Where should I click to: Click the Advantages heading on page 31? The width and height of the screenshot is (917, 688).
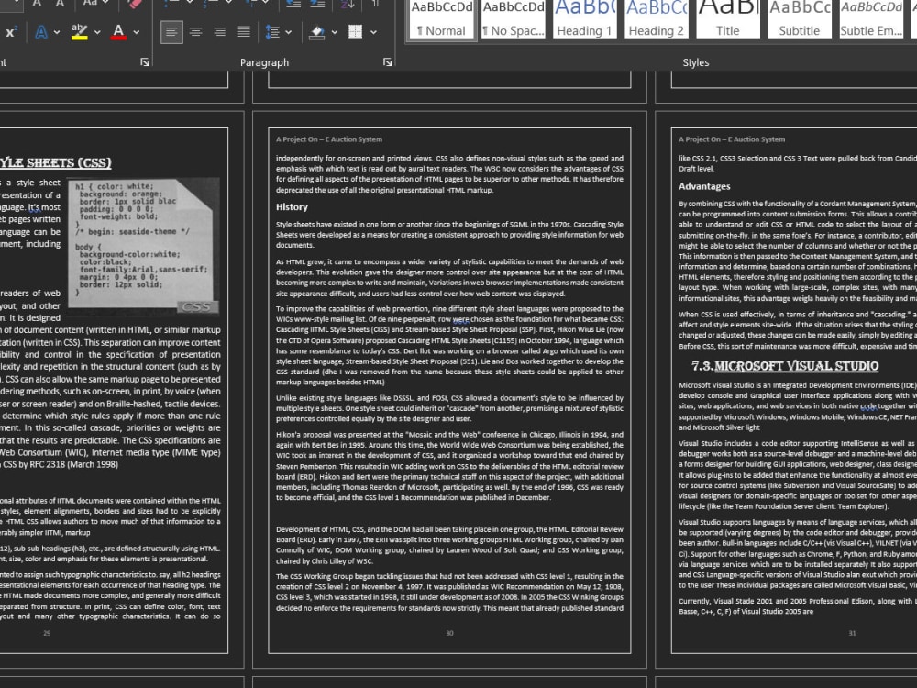click(x=704, y=186)
